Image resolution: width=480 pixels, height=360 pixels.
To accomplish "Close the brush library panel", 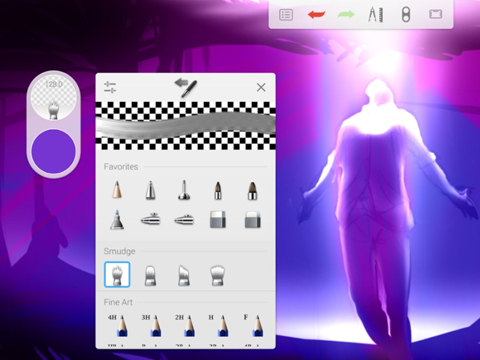I will point(261,87).
